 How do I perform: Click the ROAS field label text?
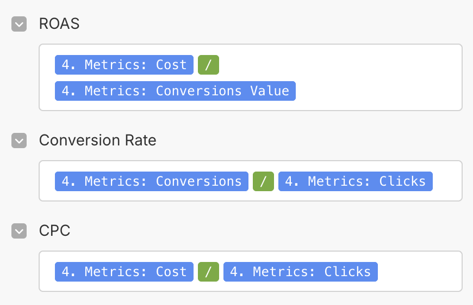[59, 23]
